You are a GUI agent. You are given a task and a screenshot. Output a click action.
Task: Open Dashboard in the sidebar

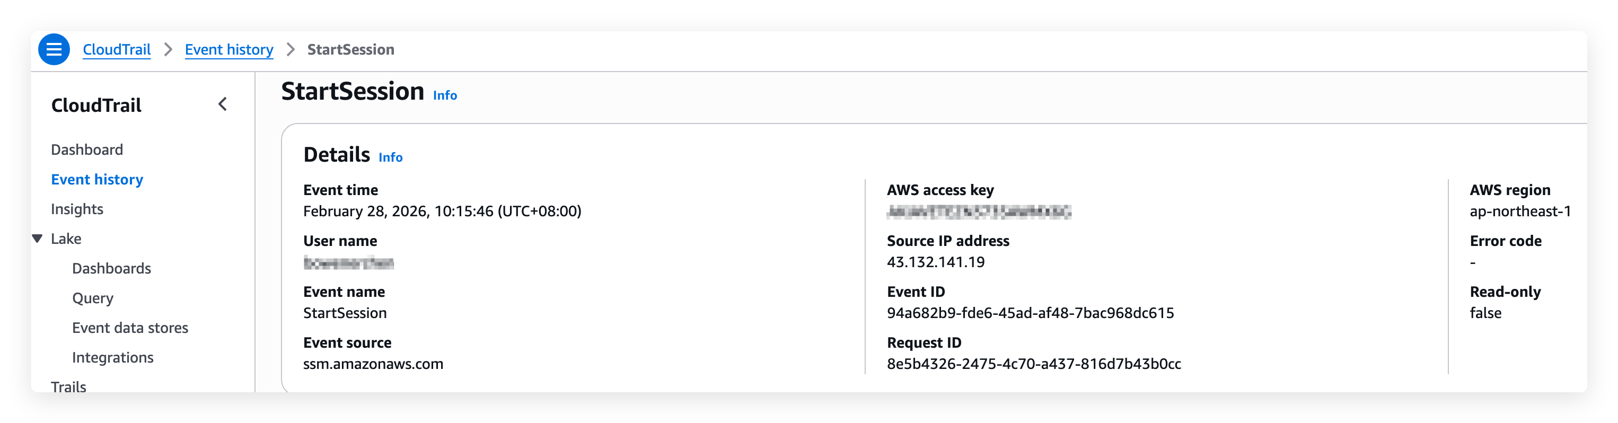87,149
